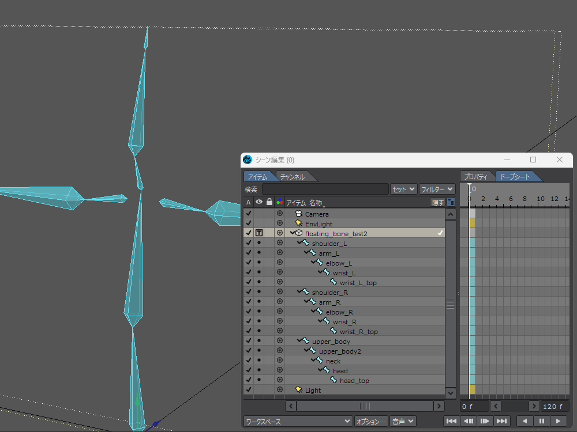Click the Camera item icon
This screenshot has width=577, height=432.
(299, 214)
